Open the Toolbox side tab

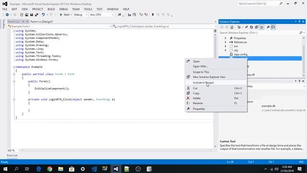[3, 24]
